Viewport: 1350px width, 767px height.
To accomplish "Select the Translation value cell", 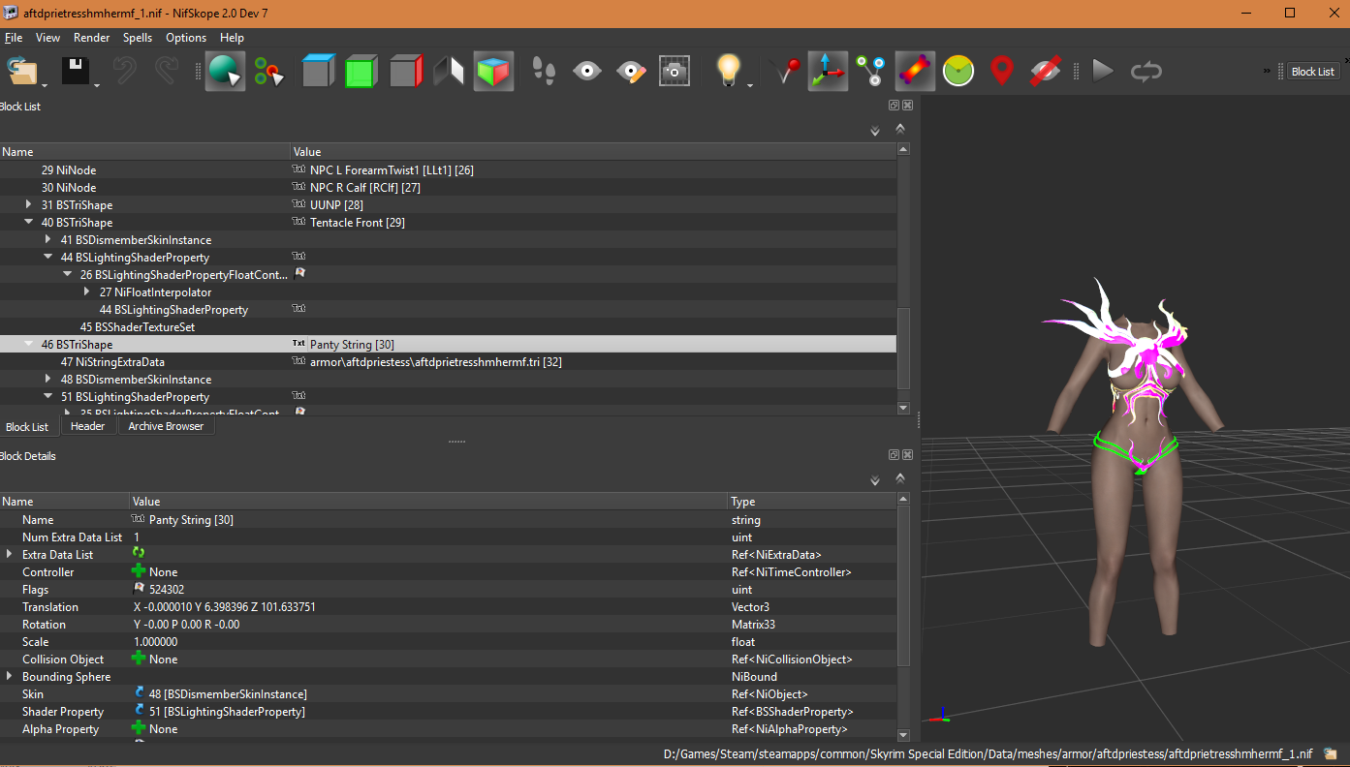I will [428, 607].
